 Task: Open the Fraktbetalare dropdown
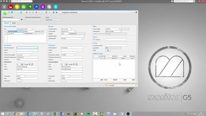point(120,31)
